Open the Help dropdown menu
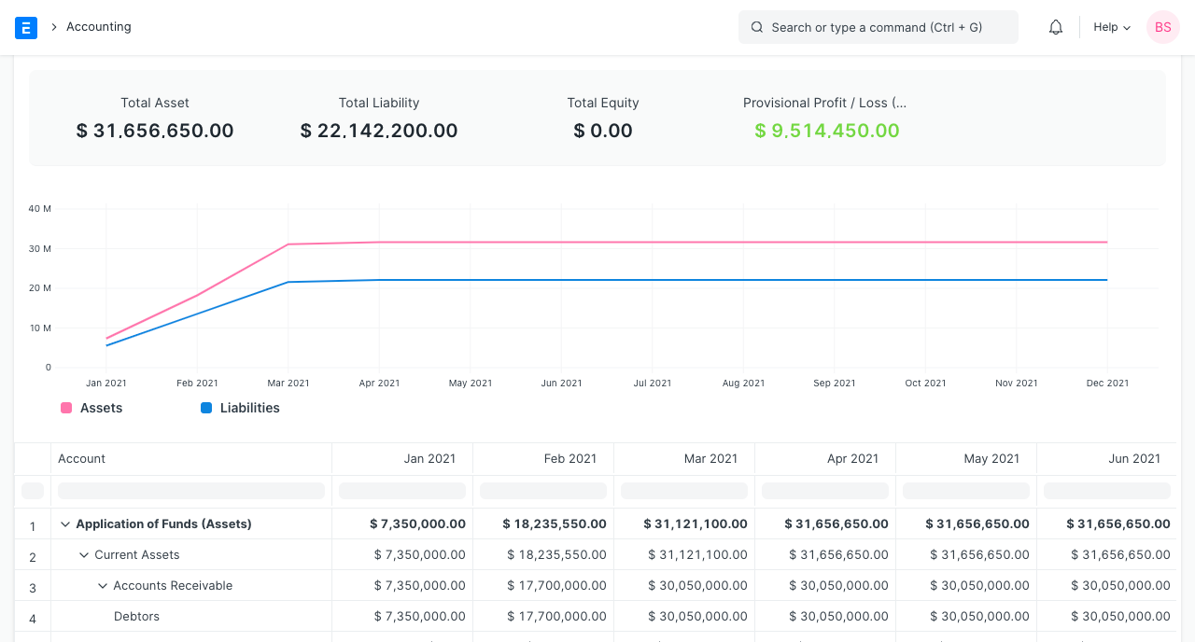 tap(1111, 27)
